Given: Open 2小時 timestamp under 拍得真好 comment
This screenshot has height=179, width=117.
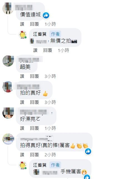Looking at the screenshot, I should click(50, 155).
